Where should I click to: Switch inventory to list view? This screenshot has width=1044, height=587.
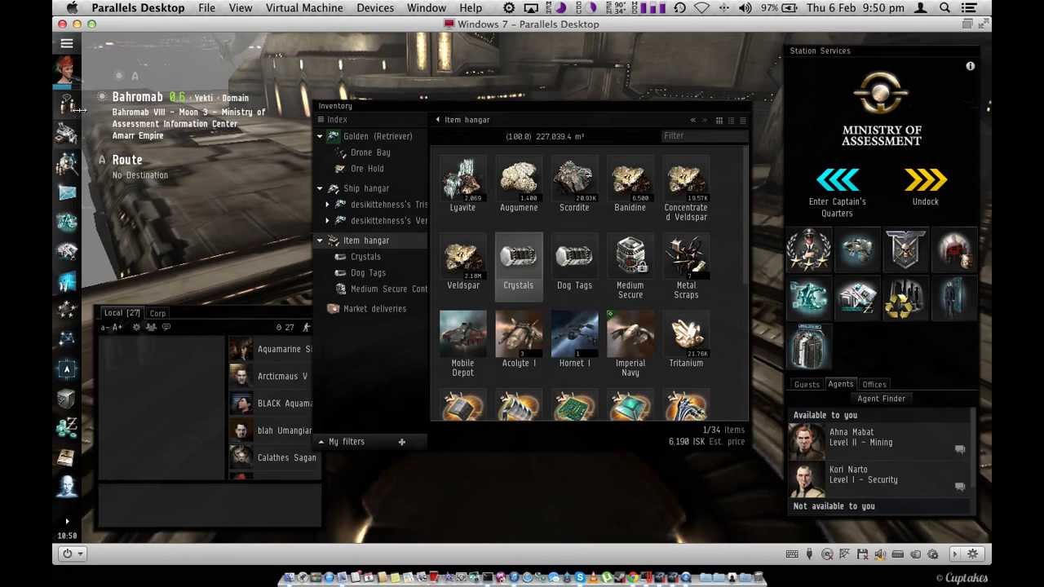742,121
